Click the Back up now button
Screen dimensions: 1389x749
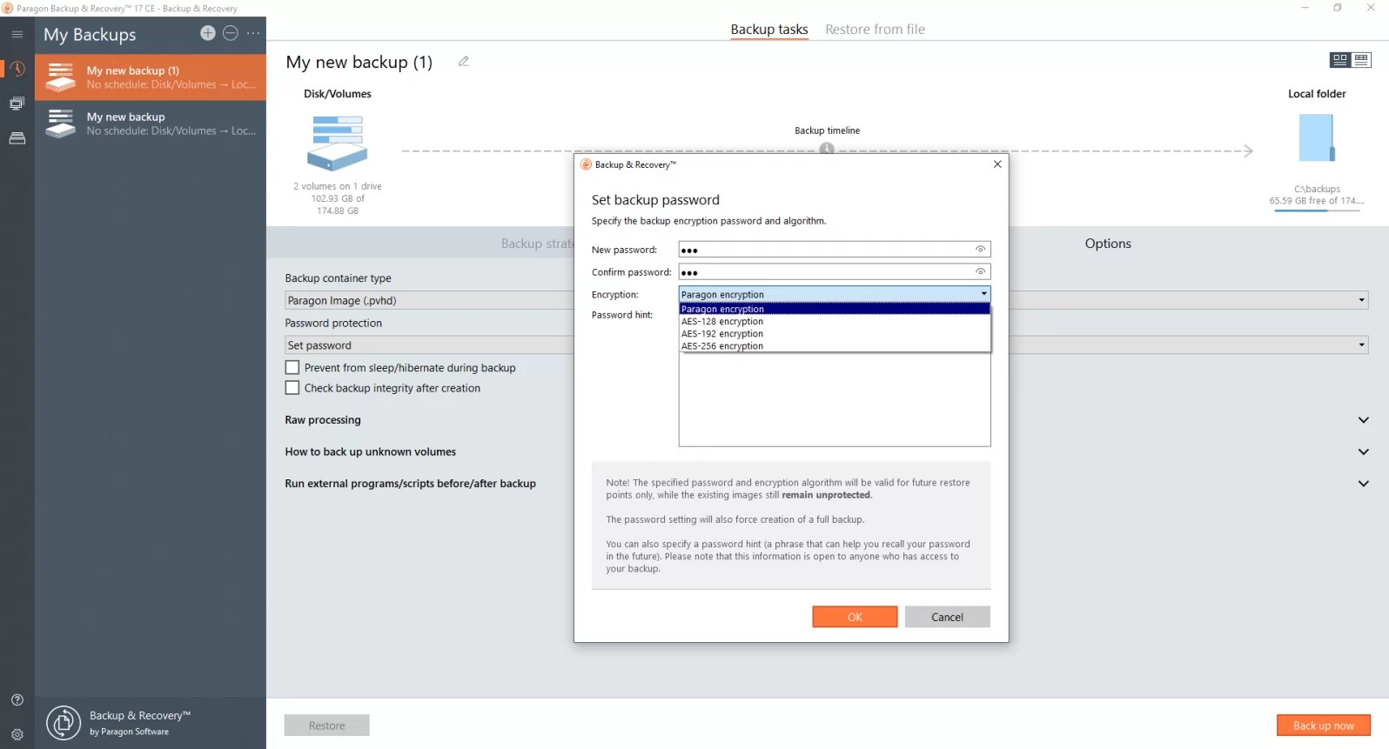click(1323, 726)
